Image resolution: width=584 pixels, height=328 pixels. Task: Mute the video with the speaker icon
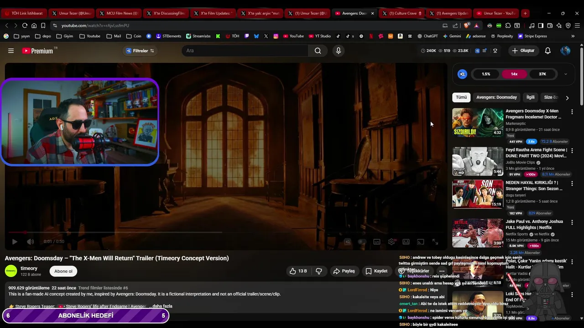[x=30, y=241]
